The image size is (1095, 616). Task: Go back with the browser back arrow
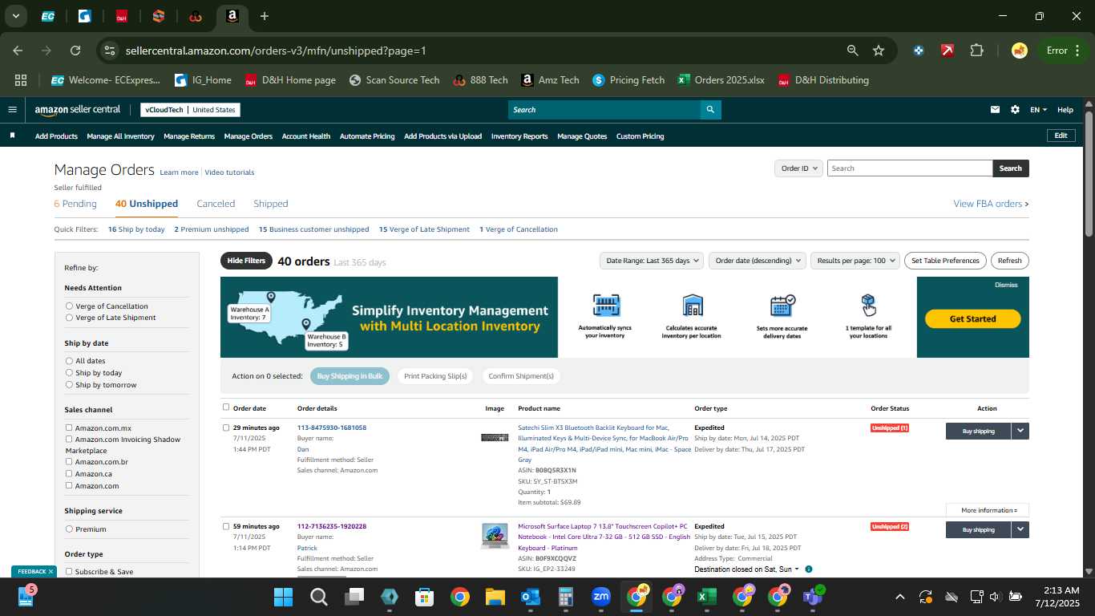point(18,51)
